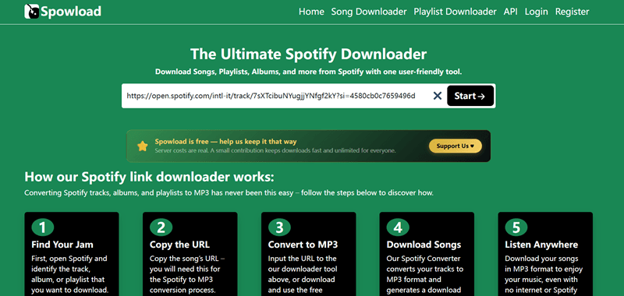Click the Start button
The image size is (624, 296).
point(470,96)
